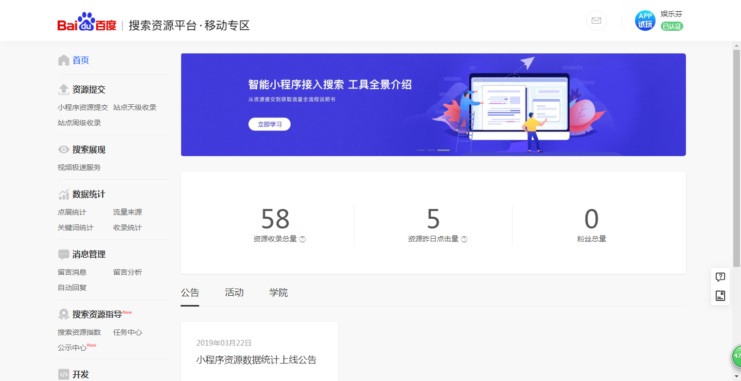Click 搜索资源平台·移动专区 header title
The height and width of the screenshot is (381, 741).
(x=189, y=25)
